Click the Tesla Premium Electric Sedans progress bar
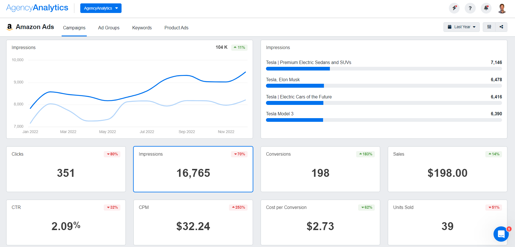 (384, 69)
